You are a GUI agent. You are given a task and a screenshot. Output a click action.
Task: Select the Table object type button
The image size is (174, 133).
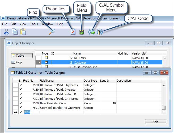(22, 55)
